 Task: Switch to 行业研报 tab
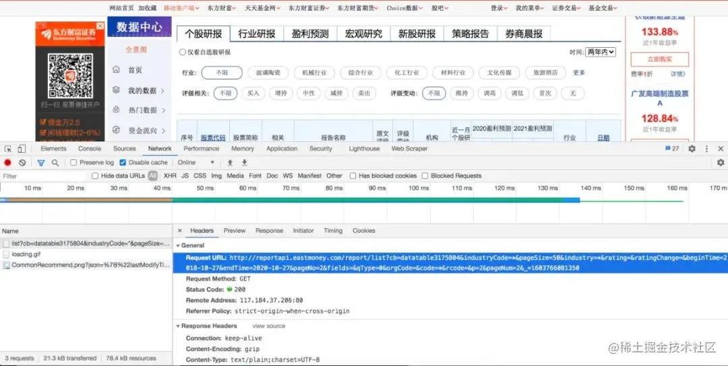[x=257, y=34]
